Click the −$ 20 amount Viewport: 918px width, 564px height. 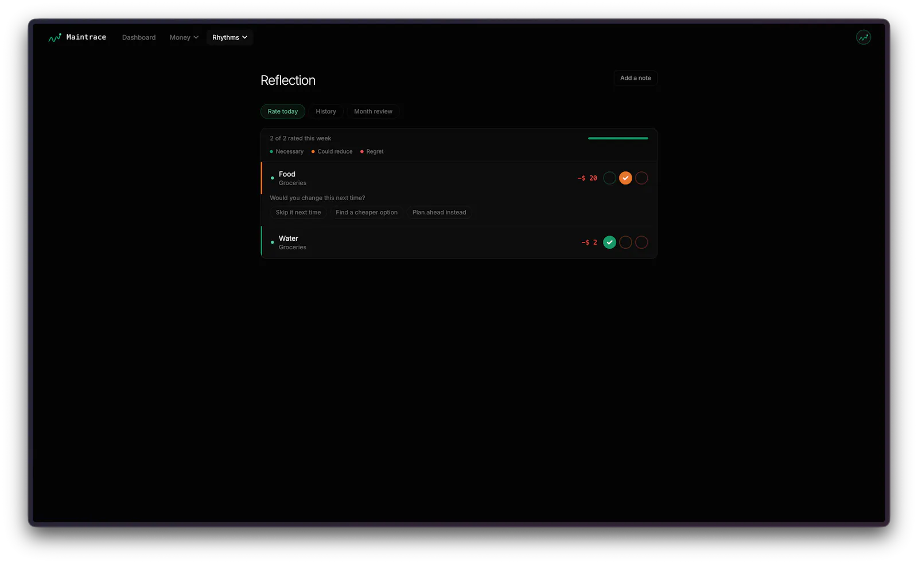[587, 178]
